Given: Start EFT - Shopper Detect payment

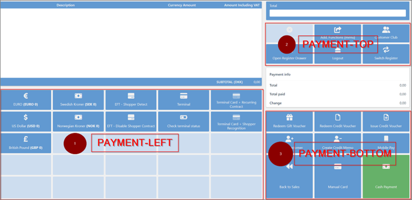Looking at the screenshot, I should click(x=131, y=100).
